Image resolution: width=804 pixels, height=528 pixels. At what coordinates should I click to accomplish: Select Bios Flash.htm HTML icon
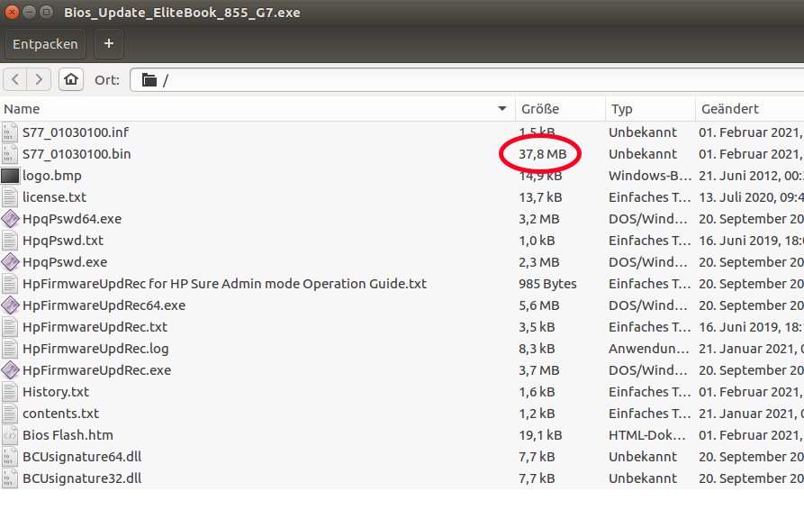[x=9, y=435]
